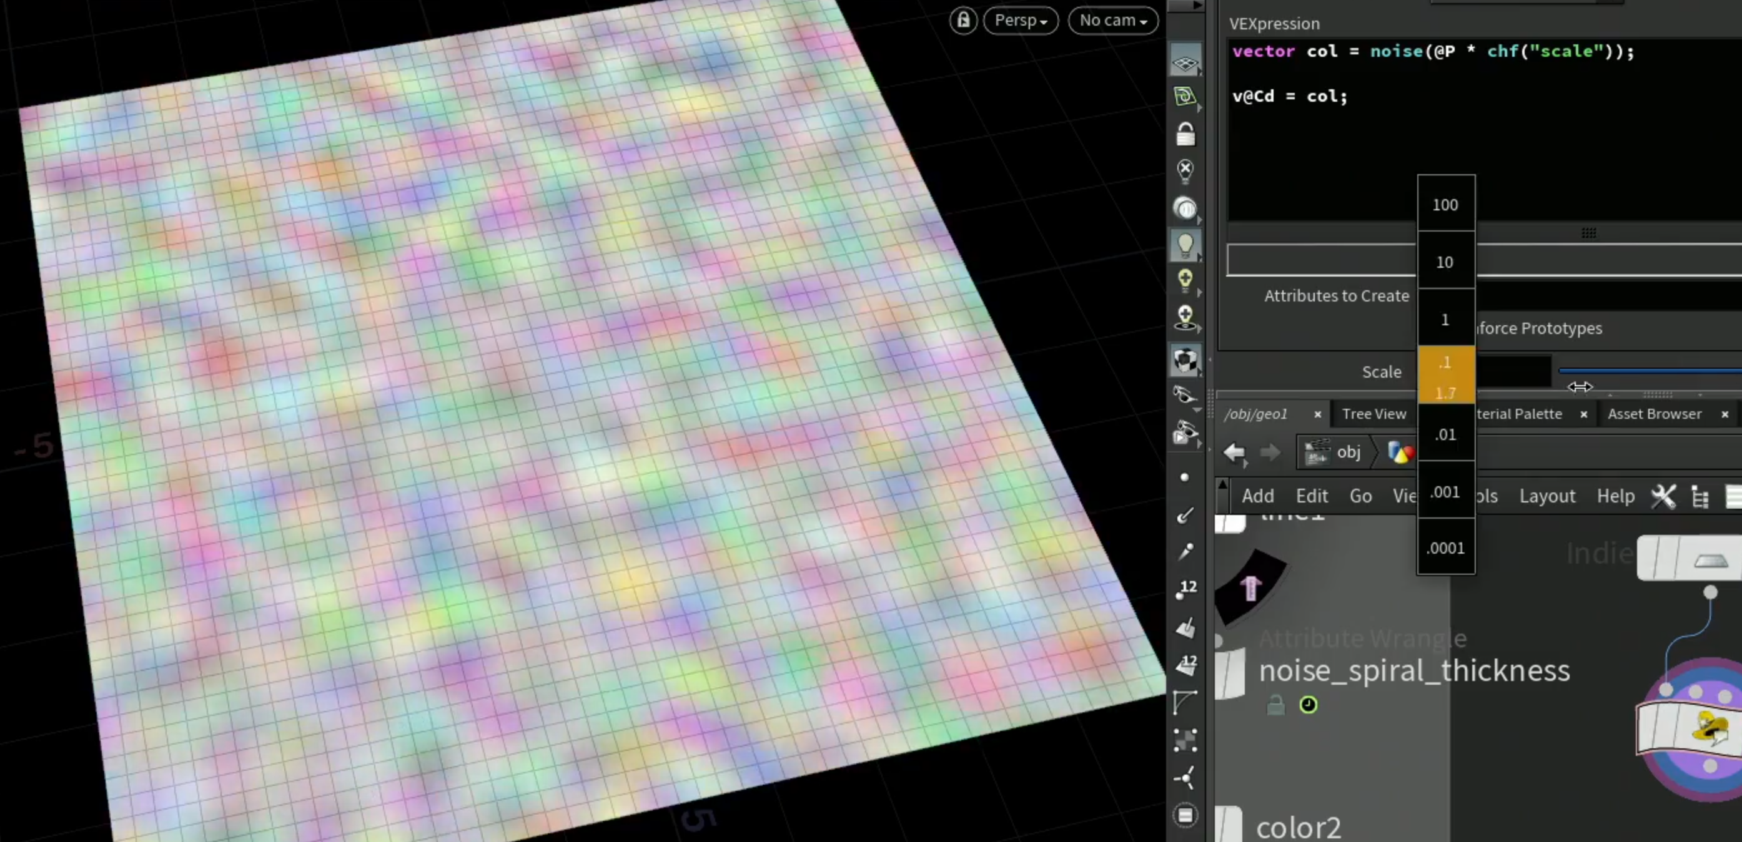
Task: Click the display points dot icon
Action: 1184,477
